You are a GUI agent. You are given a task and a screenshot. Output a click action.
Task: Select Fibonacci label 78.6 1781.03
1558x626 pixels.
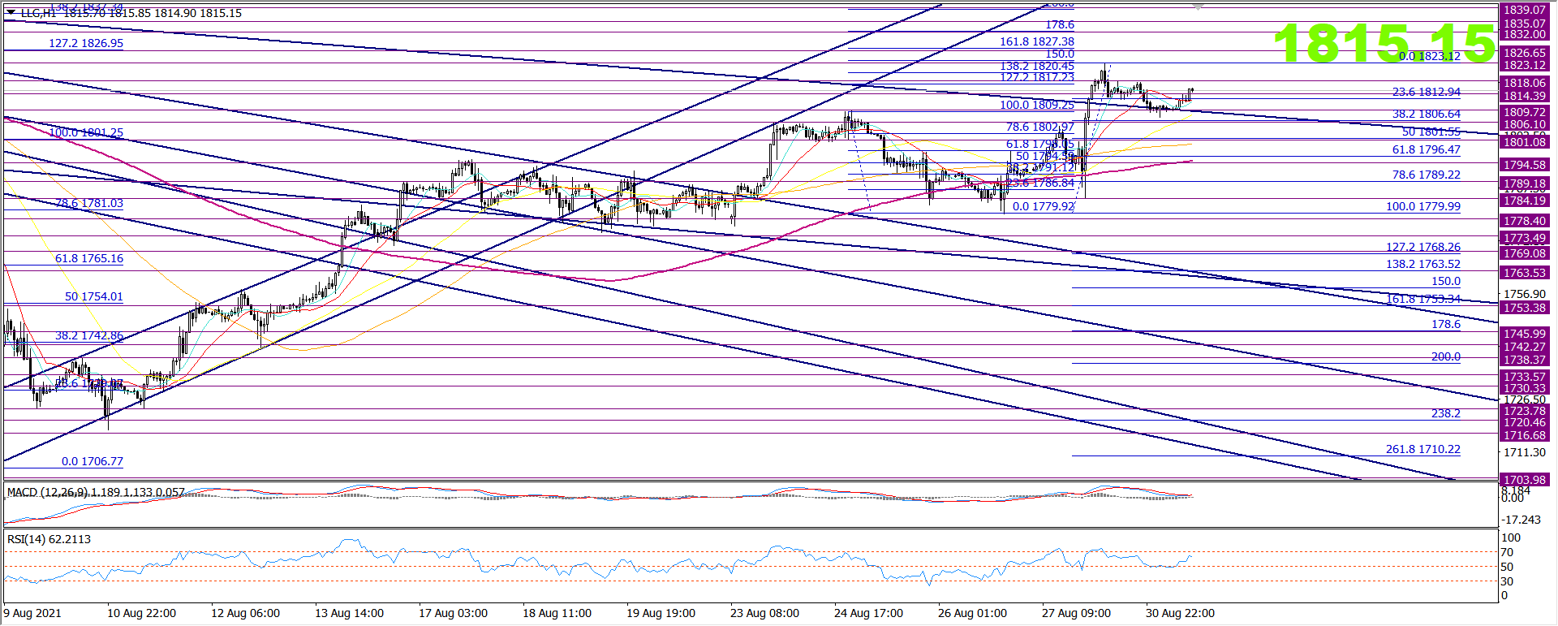(89, 203)
